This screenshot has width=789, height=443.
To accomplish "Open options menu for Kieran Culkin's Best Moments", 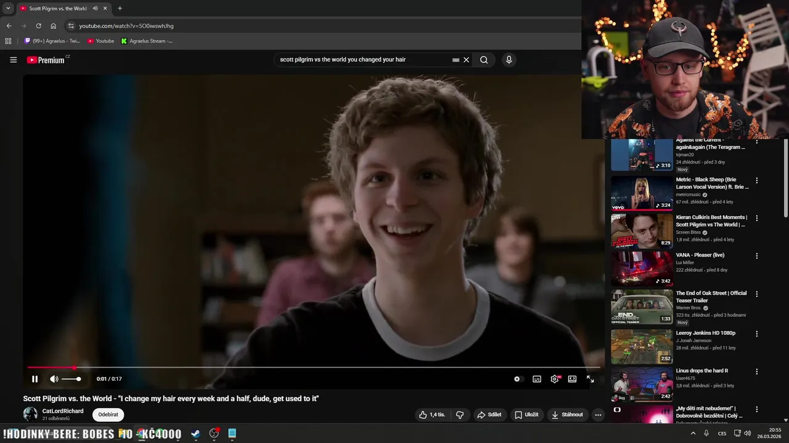I will tap(756, 218).
